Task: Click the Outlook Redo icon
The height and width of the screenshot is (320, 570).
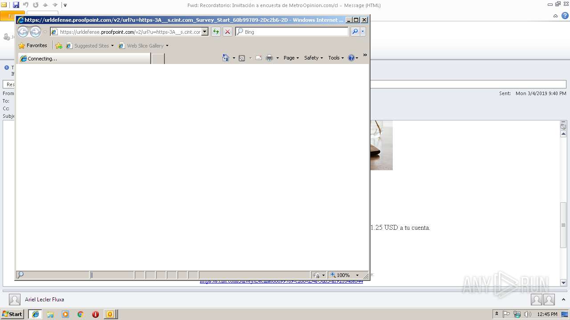Action: tap(36, 5)
